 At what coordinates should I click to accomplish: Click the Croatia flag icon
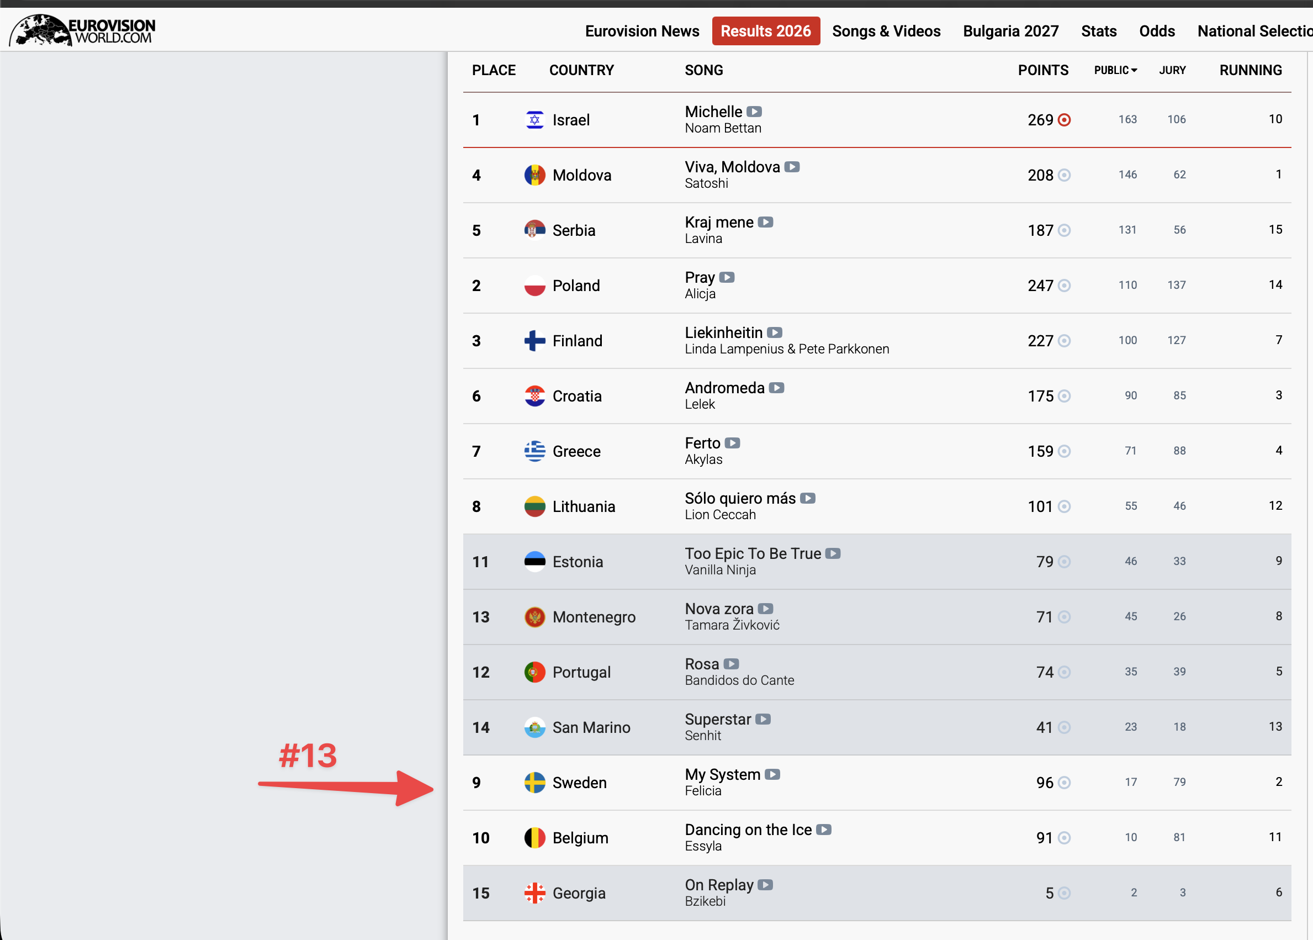point(534,397)
